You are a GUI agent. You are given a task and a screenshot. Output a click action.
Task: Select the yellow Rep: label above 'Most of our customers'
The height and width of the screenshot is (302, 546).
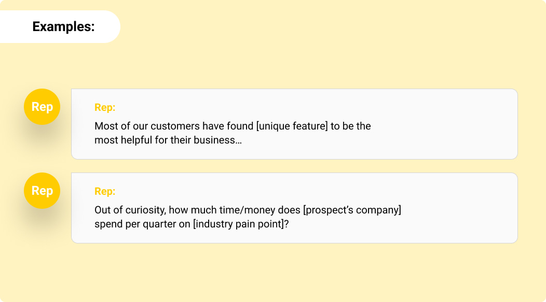pos(105,108)
